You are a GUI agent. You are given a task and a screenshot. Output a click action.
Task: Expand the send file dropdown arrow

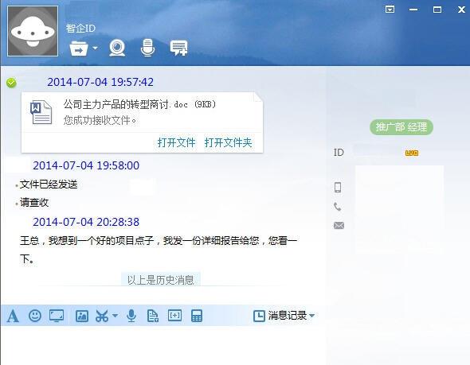pos(95,48)
